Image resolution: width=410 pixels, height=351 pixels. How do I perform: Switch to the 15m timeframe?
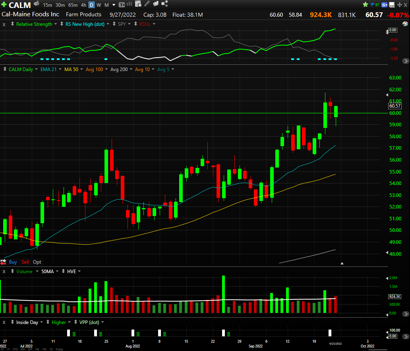tap(47, 5)
